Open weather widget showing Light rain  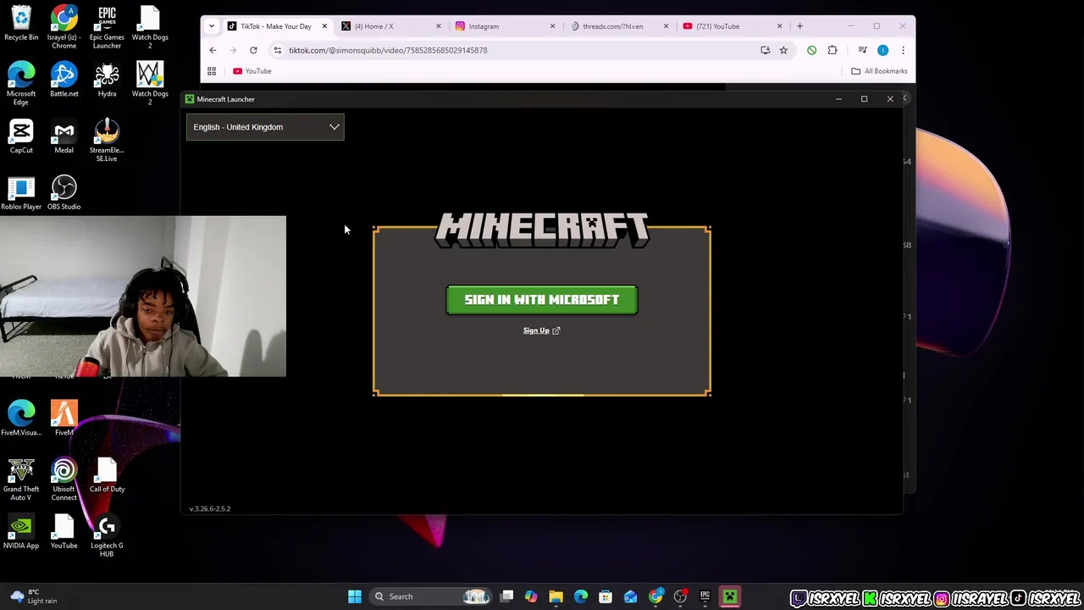click(x=32, y=596)
